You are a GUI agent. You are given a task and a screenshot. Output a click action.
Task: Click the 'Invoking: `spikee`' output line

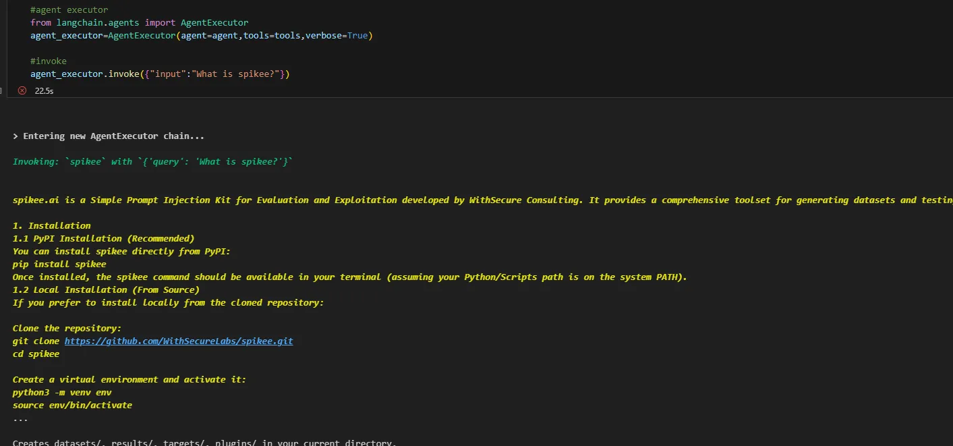[x=153, y=162]
